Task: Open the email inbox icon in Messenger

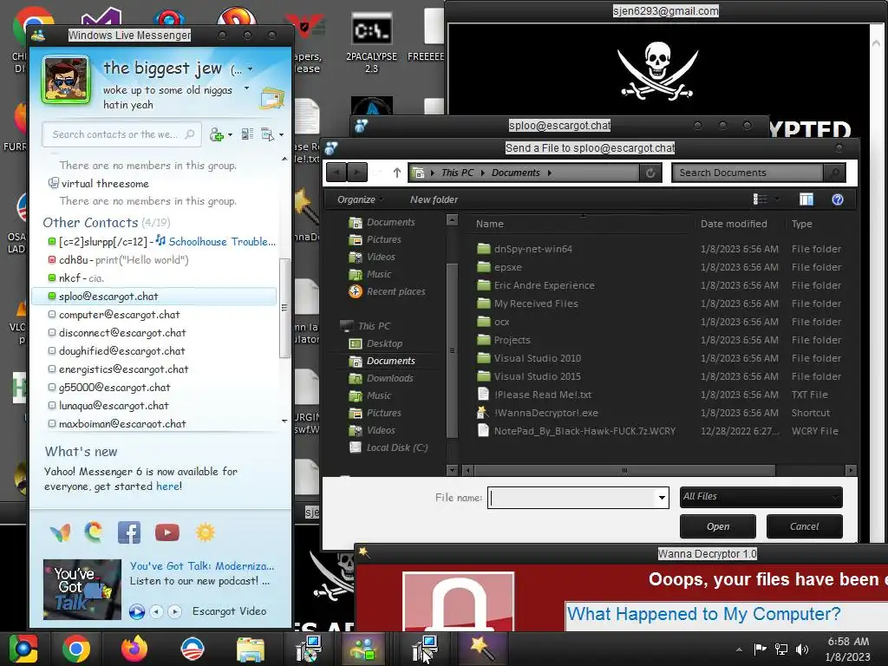Action: [271, 99]
